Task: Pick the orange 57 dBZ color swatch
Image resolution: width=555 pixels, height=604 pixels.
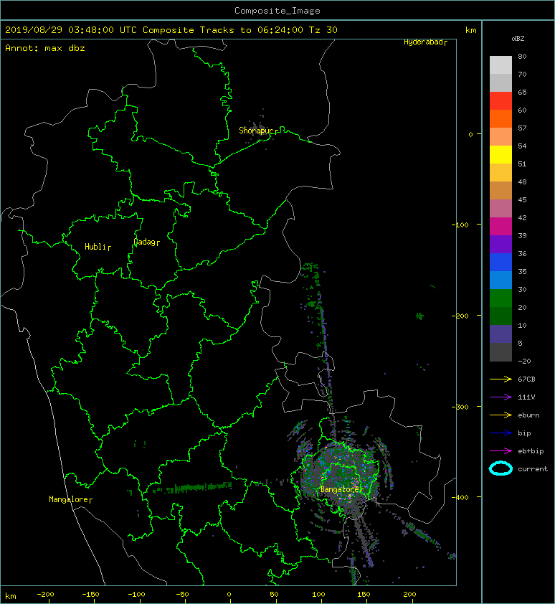Action: pyautogui.click(x=501, y=119)
